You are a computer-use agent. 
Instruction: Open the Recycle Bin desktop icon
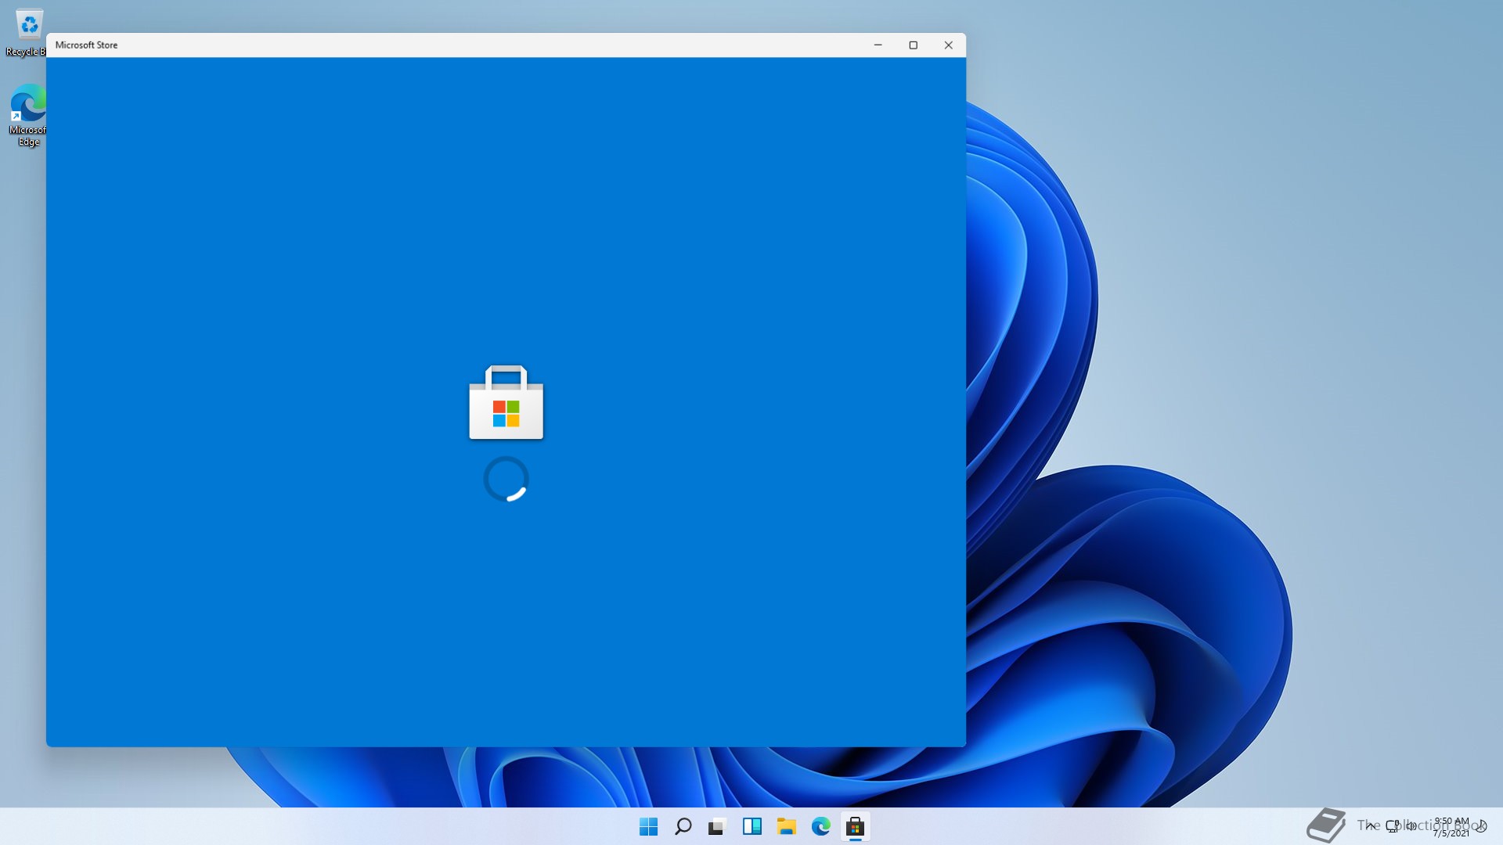[x=28, y=32]
